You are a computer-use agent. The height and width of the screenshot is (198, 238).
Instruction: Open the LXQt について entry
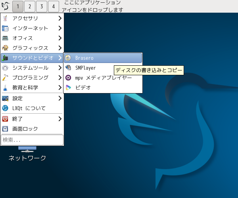tap(32, 108)
